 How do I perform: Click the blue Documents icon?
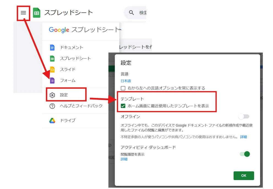click(x=52, y=48)
